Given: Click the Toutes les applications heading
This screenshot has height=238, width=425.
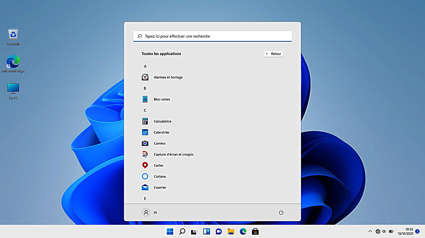Looking at the screenshot, I should coord(161,54).
